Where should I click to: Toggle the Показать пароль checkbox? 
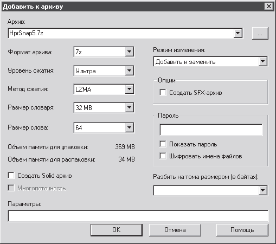coord(163,144)
